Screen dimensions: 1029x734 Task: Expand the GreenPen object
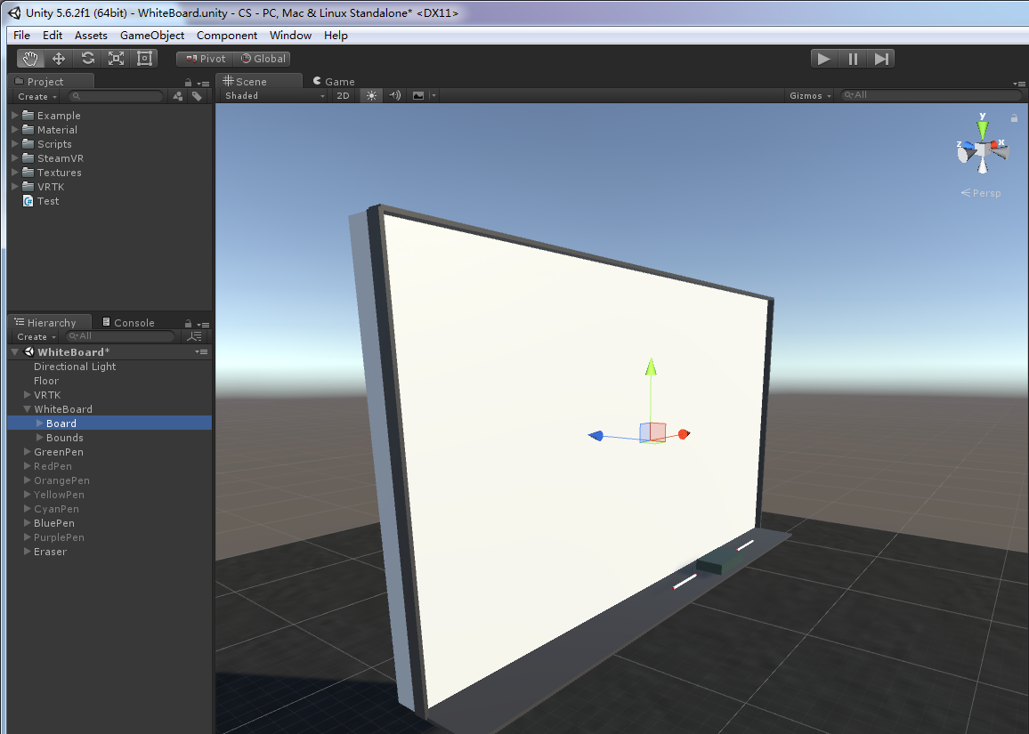tap(27, 452)
